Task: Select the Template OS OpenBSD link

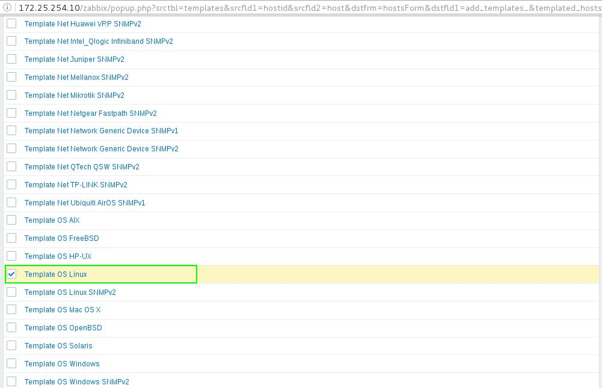Action: click(63, 328)
